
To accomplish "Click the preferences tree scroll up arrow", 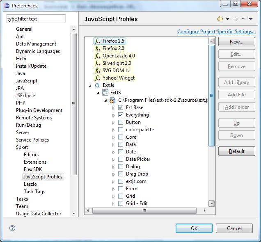I will [74, 29].
